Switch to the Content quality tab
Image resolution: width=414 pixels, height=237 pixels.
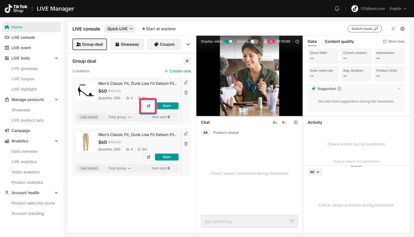(x=339, y=41)
